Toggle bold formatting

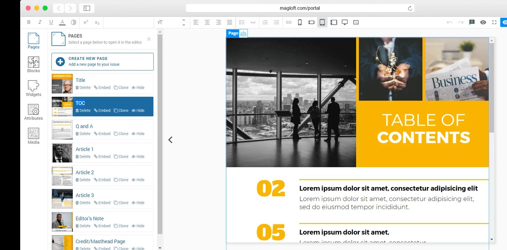click(29, 22)
